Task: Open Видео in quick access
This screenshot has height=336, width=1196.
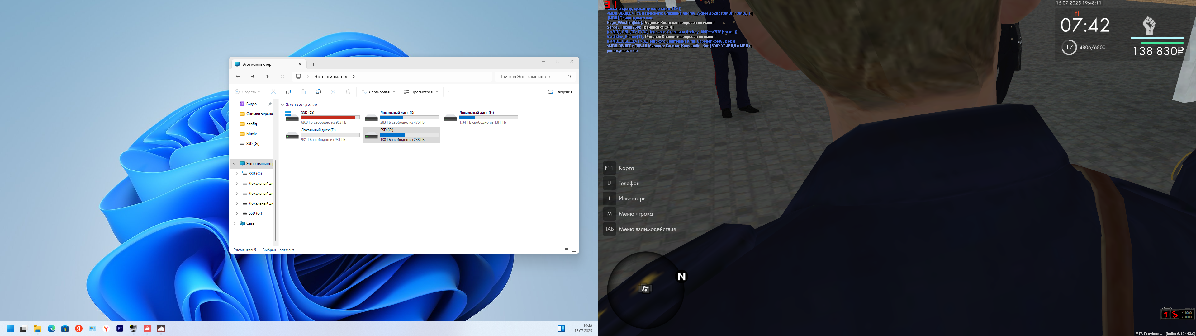Action: (x=251, y=104)
